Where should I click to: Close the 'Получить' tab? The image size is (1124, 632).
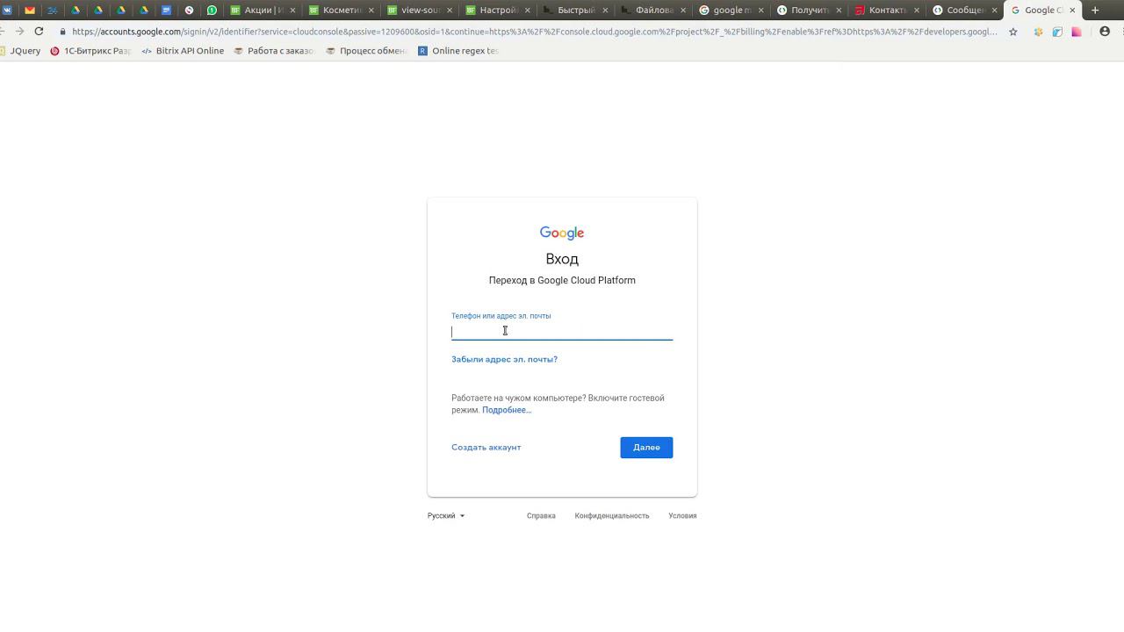coord(839,11)
